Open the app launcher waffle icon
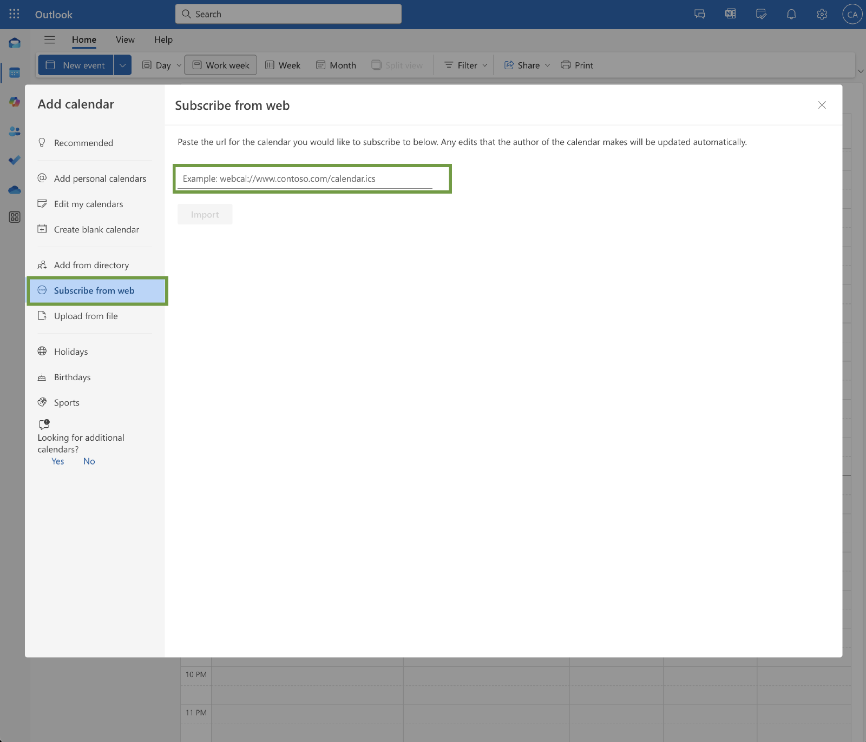This screenshot has width=866, height=742. (x=14, y=14)
